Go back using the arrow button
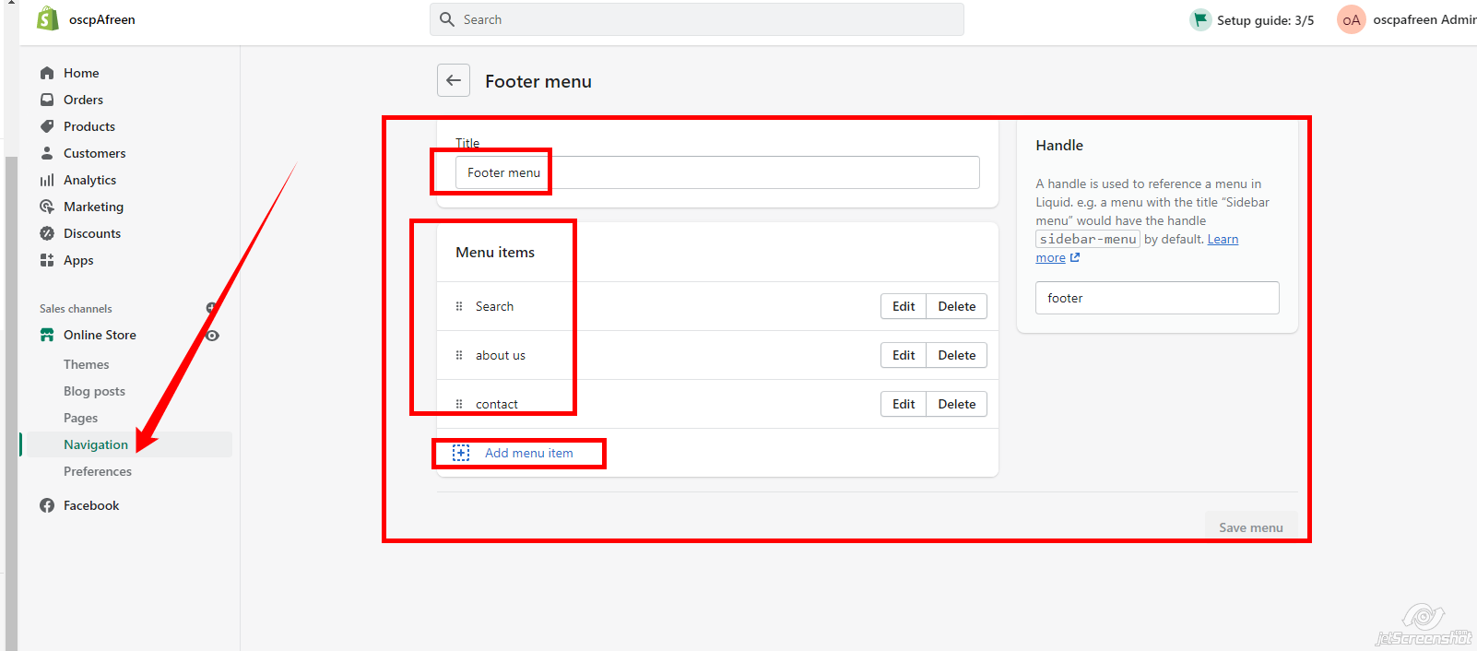 pos(454,80)
